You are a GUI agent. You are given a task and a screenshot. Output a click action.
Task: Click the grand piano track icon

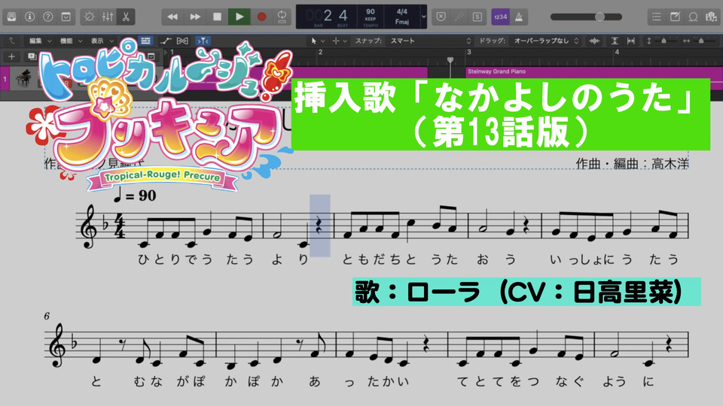pyautogui.click(x=23, y=77)
